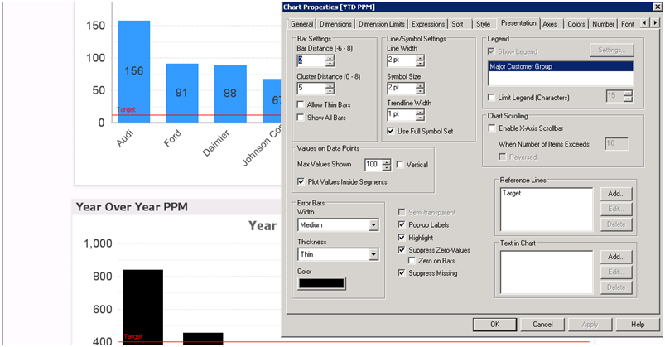
Task: Adjust the Line Width spinner
Action: tap(420, 60)
